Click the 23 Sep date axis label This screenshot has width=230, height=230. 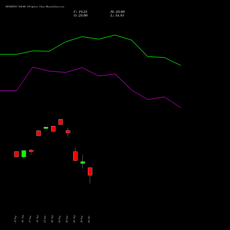pyautogui.click(x=59, y=219)
